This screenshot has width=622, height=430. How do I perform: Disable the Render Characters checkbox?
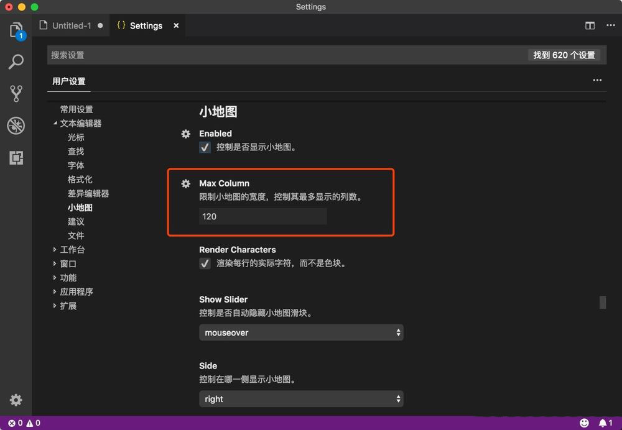[205, 263]
